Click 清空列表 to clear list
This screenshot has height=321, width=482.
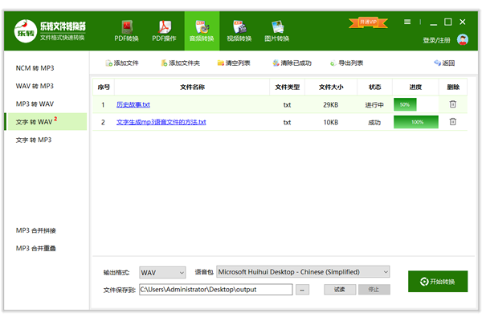[235, 63]
